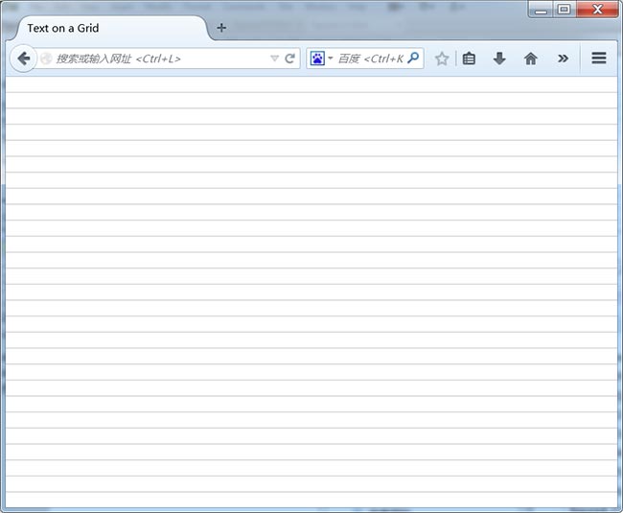Go back using the back arrow button
The height and width of the screenshot is (513, 623).
click(x=23, y=58)
